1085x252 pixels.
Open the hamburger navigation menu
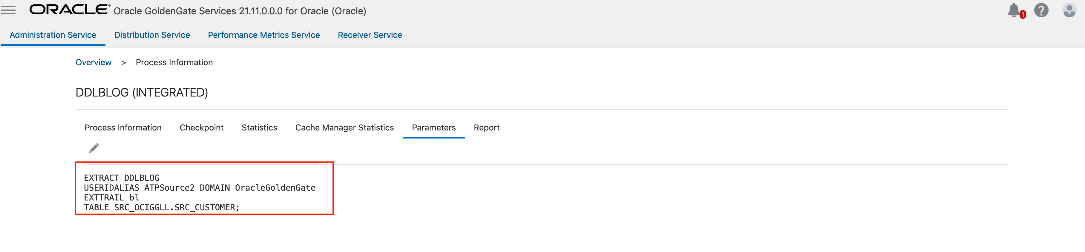[x=8, y=10]
